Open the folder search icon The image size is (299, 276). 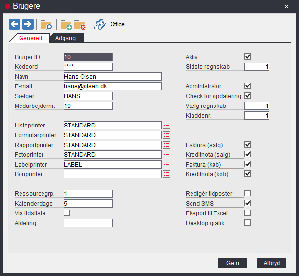(x=46, y=24)
